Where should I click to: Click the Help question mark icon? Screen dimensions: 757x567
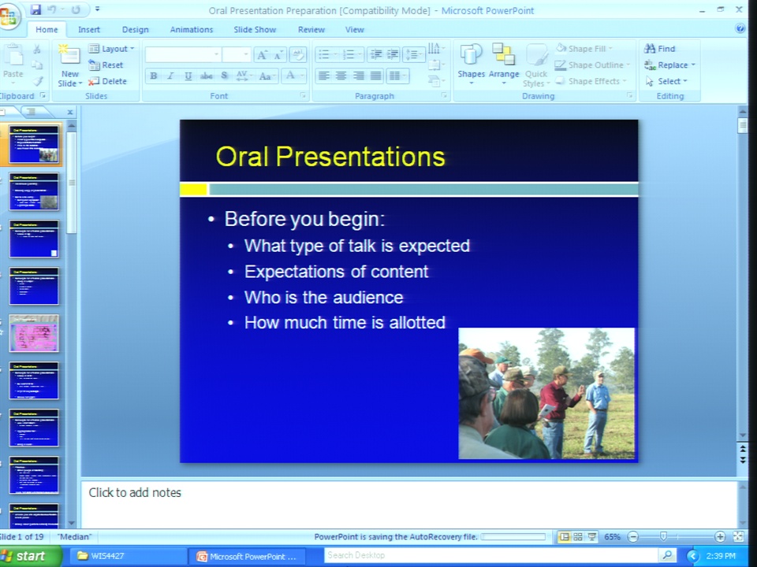click(740, 28)
